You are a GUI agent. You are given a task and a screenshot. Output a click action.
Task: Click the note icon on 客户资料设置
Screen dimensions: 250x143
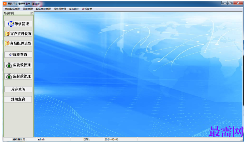[7, 34]
